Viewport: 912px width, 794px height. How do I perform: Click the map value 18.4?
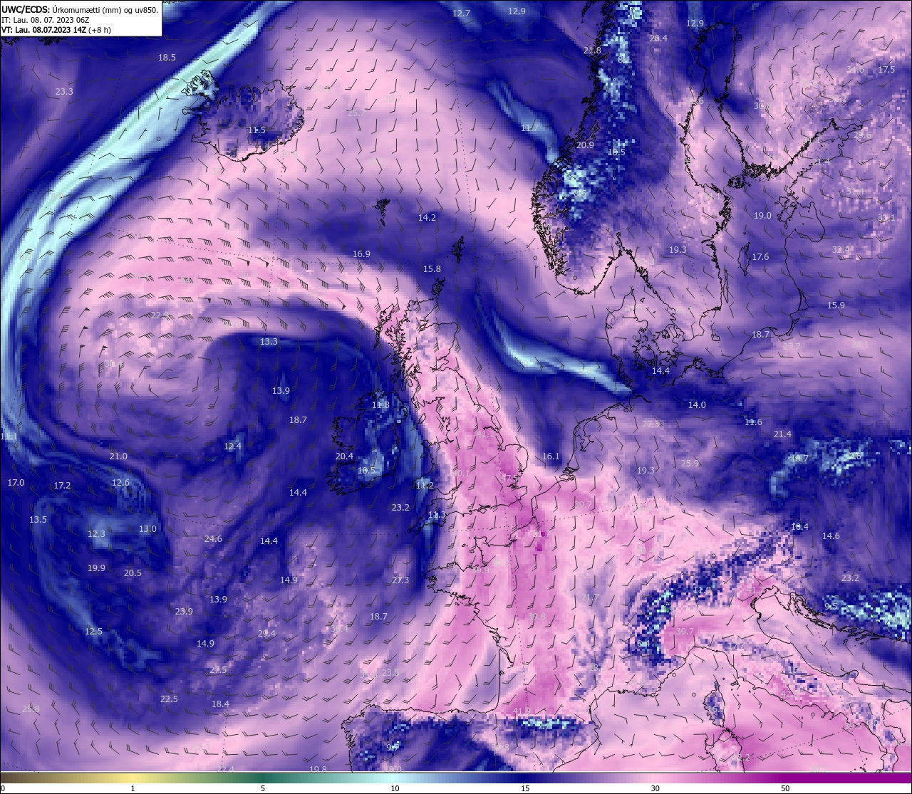(220, 704)
